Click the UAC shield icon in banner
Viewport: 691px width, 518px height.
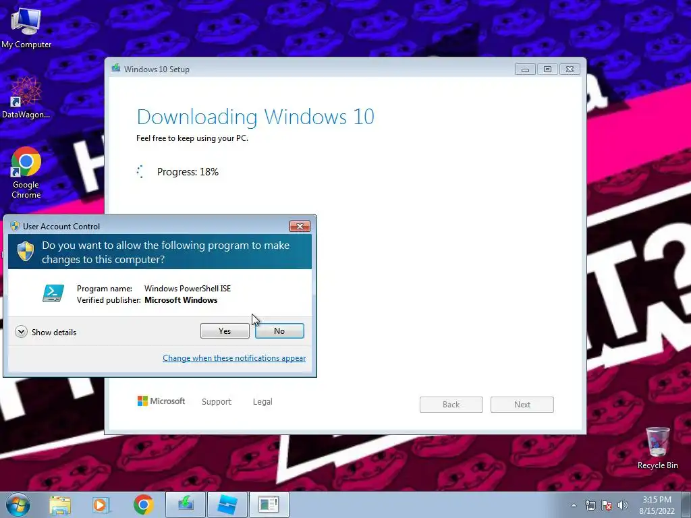click(26, 251)
